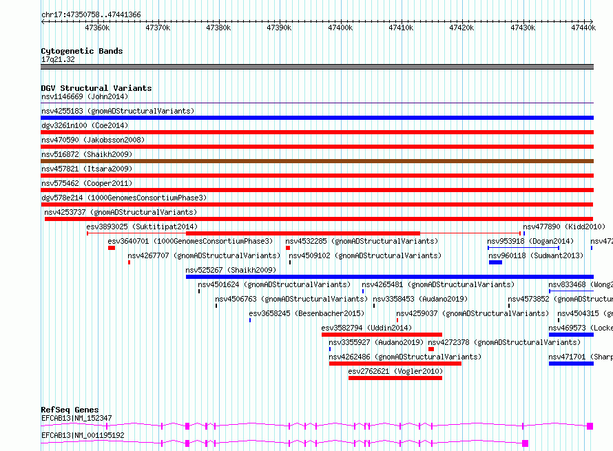Click nsv525267 (Shaikh2009) label
This screenshot has height=451, width=613.
(x=231, y=270)
